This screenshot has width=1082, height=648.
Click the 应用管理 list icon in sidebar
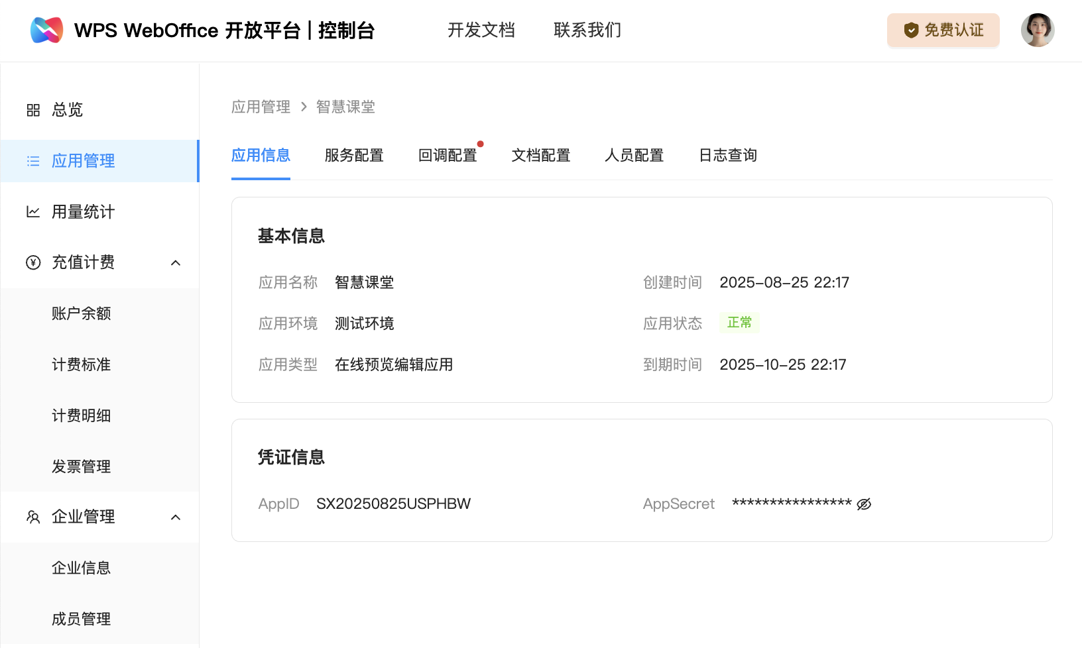coord(33,161)
